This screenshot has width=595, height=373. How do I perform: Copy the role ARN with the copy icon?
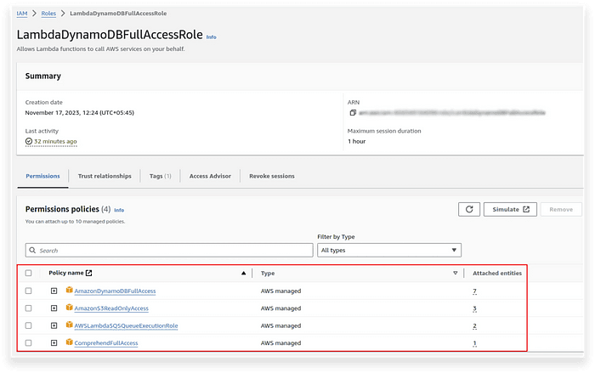(x=353, y=113)
